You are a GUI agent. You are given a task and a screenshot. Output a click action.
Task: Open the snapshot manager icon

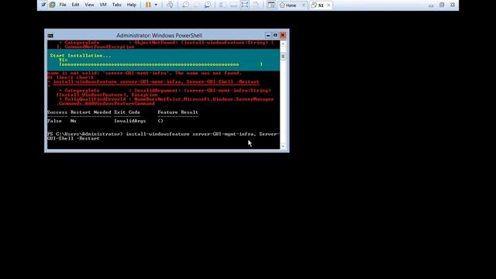208,5
